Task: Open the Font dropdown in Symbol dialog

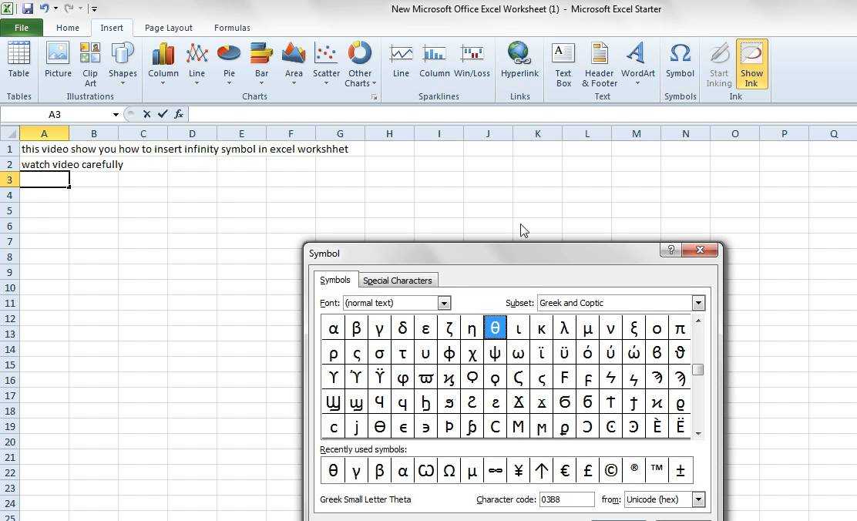Action: click(445, 303)
